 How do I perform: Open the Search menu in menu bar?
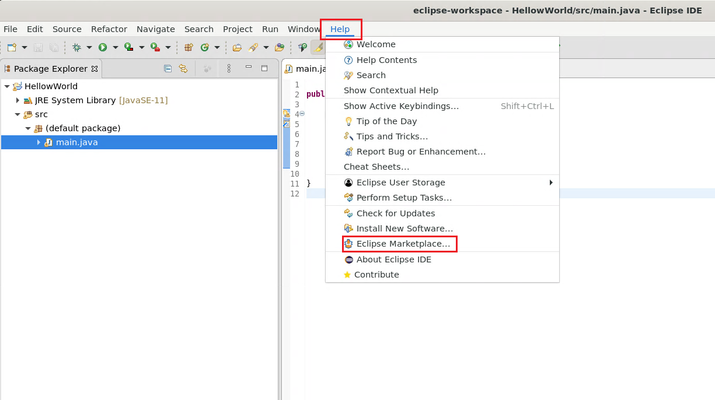tap(199, 29)
